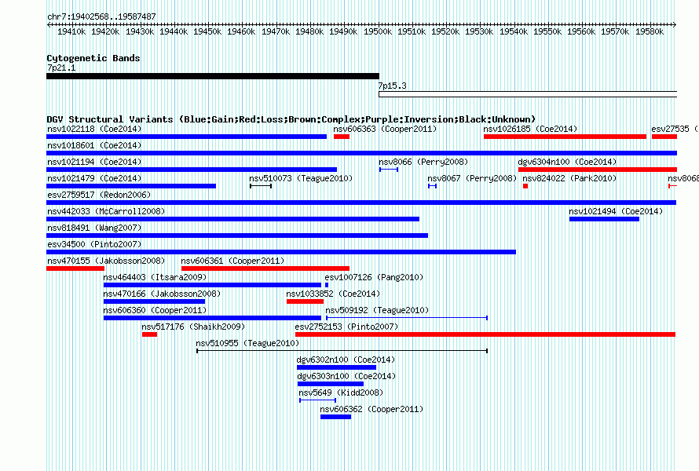Image resolution: width=699 pixels, height=471 pixels.
Task: Select the nsv442033 (McCarroll2008) gain bar
Action: pyautogui.click(x=232, y=219)
